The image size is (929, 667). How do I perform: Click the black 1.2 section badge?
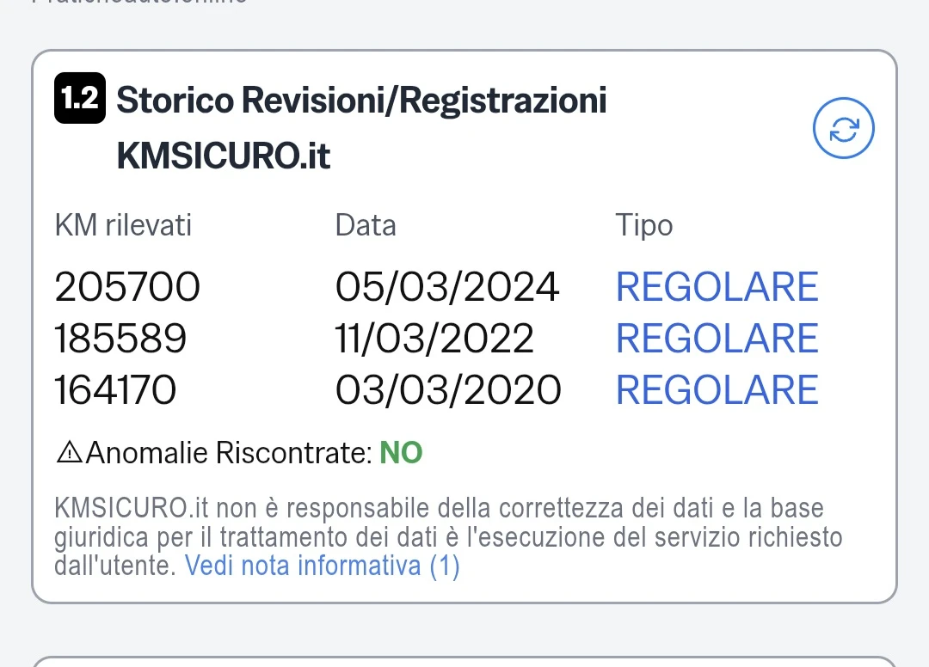[x=80, y=100]
